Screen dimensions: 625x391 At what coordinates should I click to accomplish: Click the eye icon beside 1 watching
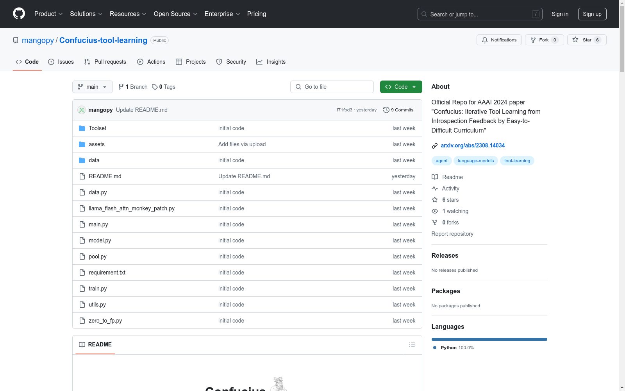tap(435, 211)
